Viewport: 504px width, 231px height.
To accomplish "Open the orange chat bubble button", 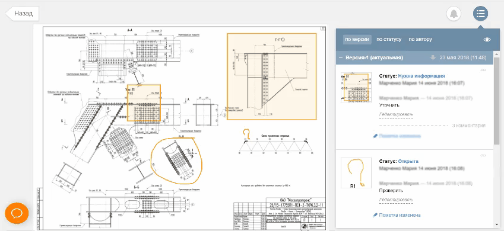I will [x=17, y=213].
